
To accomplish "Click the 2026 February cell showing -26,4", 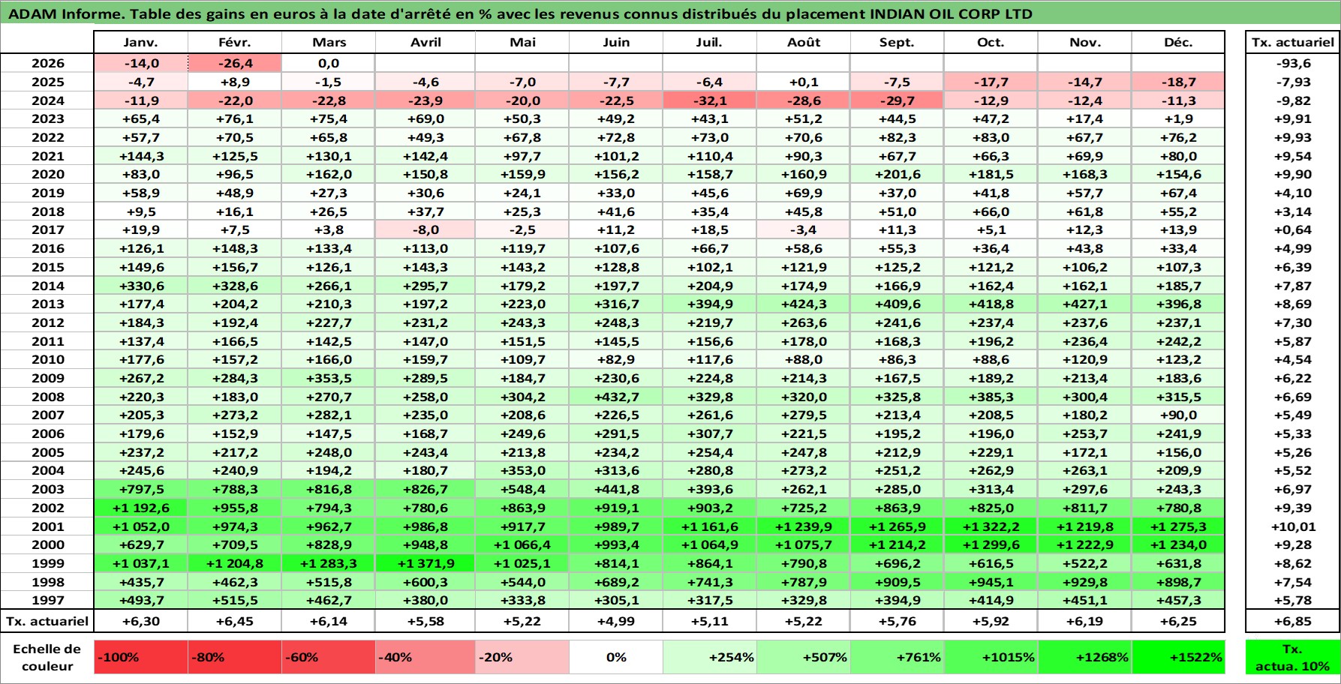I will (235, 64).
